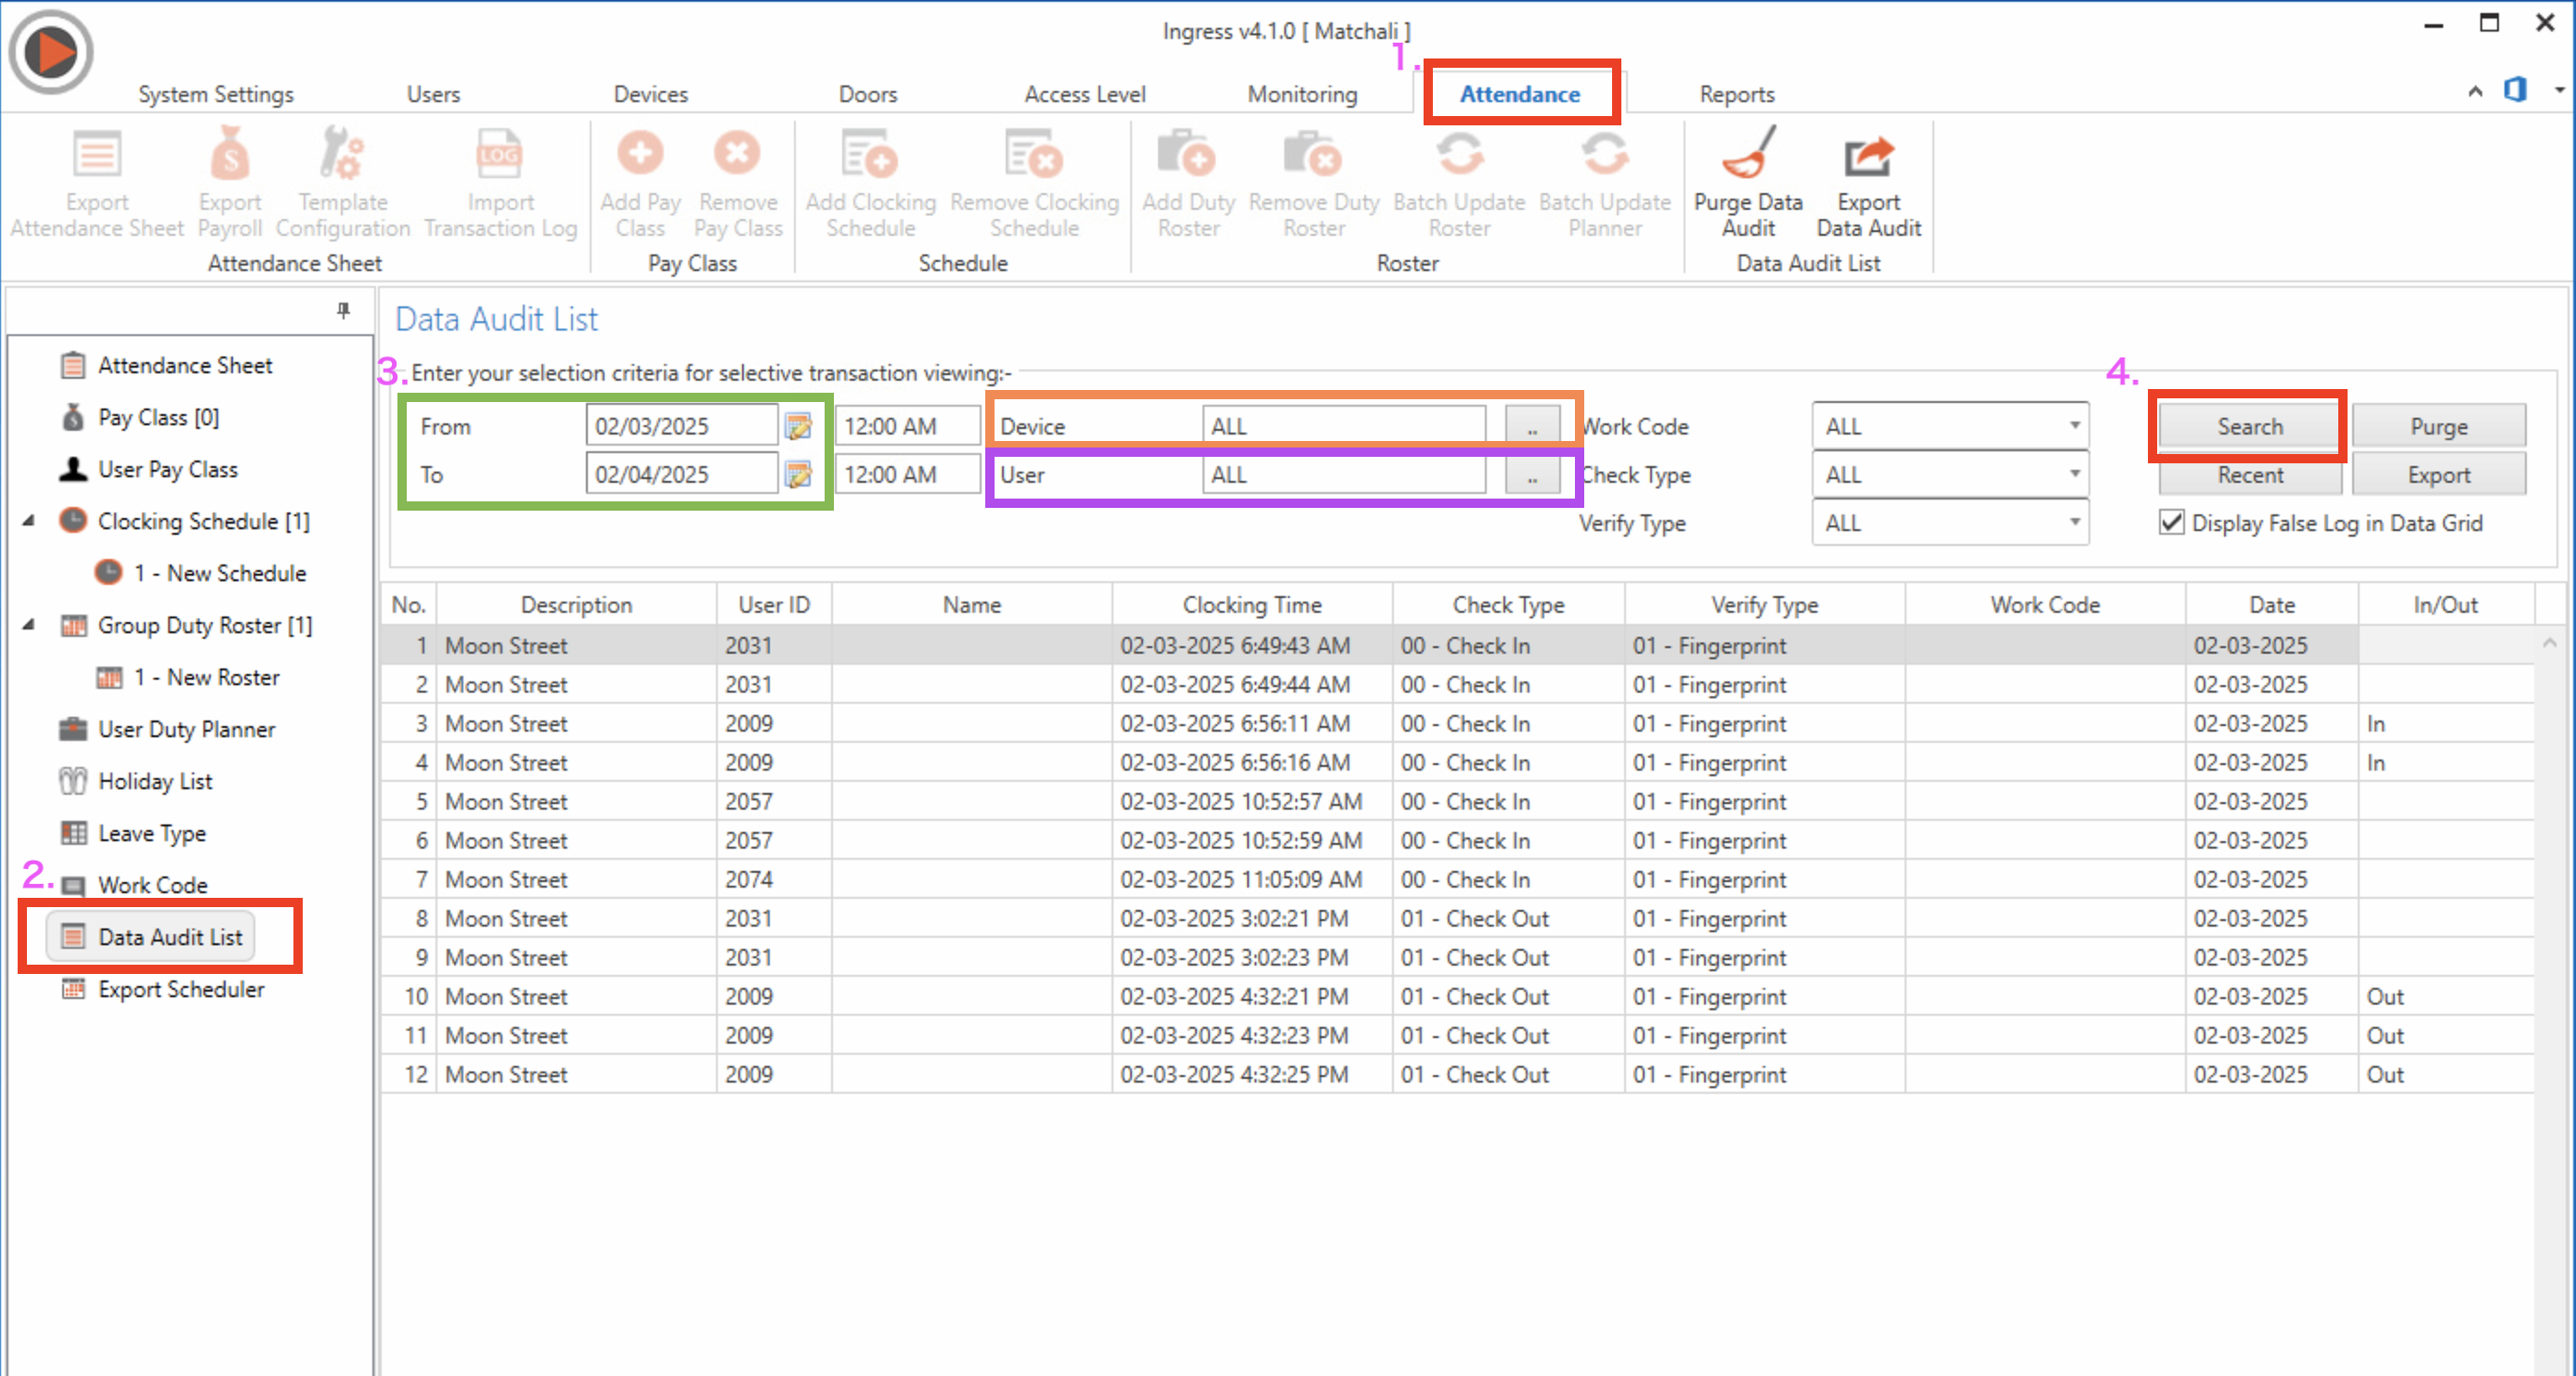Switch to the Devices tab
2576x1376 pixels.
click(x=651, y=94)
